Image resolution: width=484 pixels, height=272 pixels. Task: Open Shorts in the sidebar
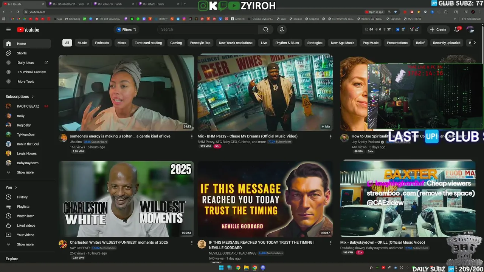(x=22, y=53)
